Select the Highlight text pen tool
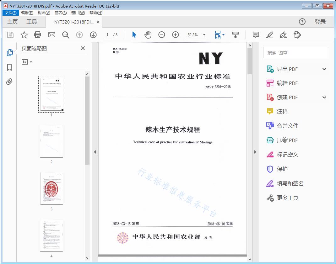Image resolution: width=336 pixels, height=264 pixels. tap(269, 35)
